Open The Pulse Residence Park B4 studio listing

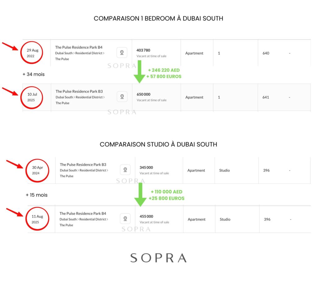click(x=83, y=213)
